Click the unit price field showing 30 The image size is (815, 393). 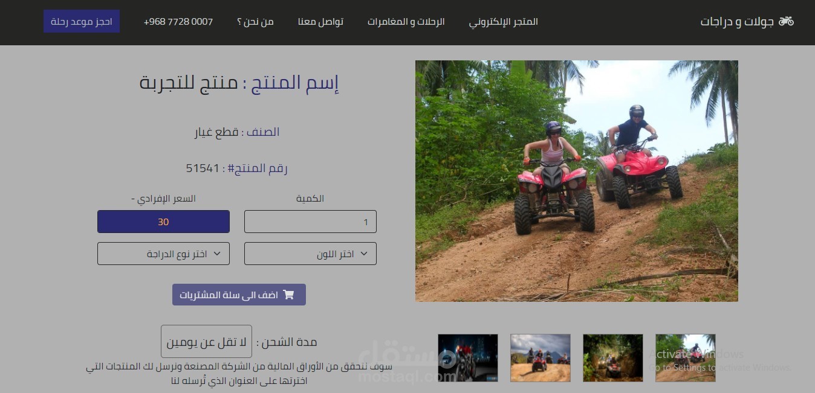coord(163,222)
